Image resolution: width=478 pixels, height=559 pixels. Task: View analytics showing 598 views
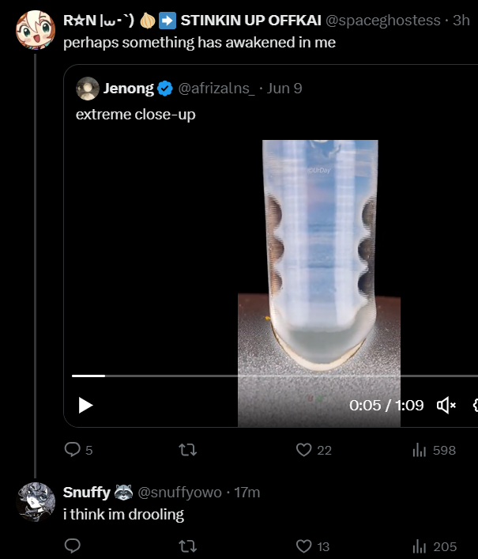click(x=420, y=450)
